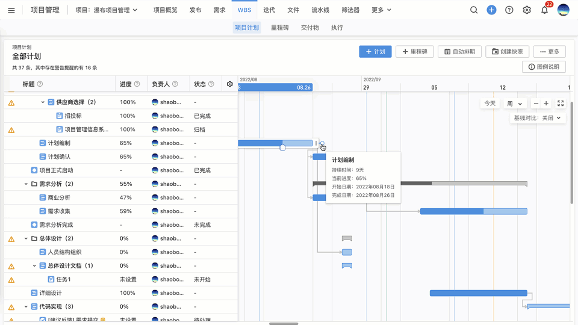Open the 更多 navigation menu
Screen dimensions: 578x325
click(381, 10)
